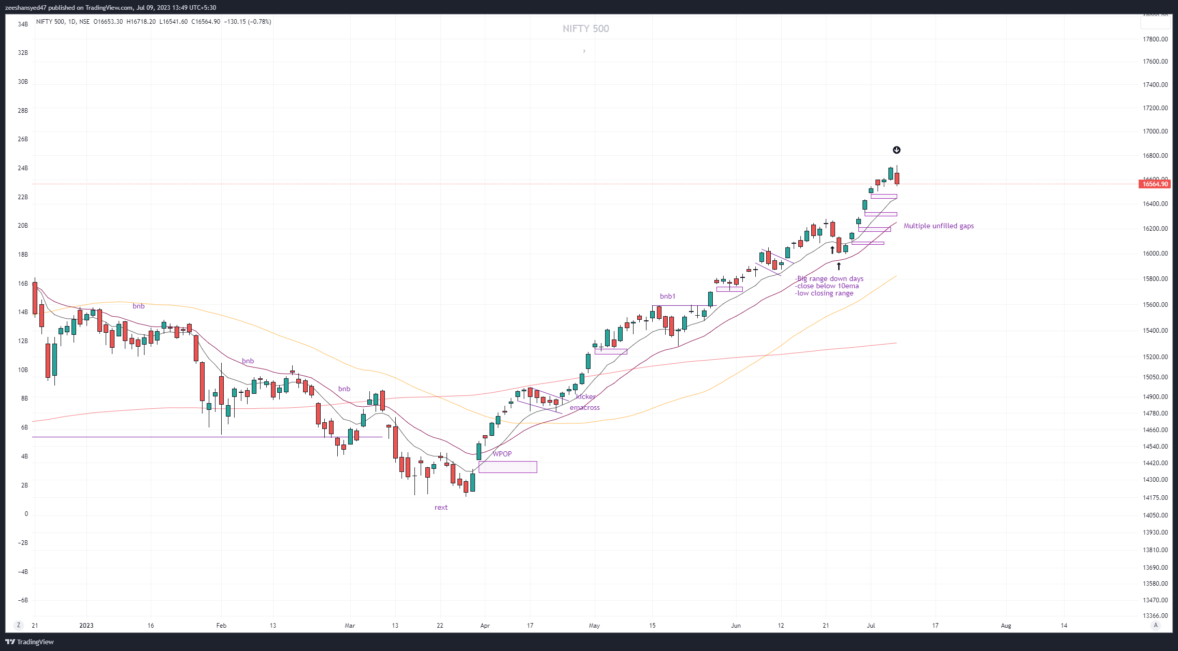Click the zeeshansyed47 published header text

tap(110, 8)
